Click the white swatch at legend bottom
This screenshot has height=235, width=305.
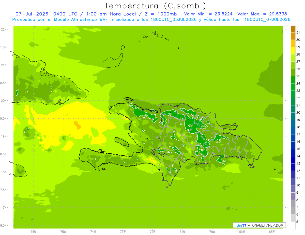(x=293, y=225)
